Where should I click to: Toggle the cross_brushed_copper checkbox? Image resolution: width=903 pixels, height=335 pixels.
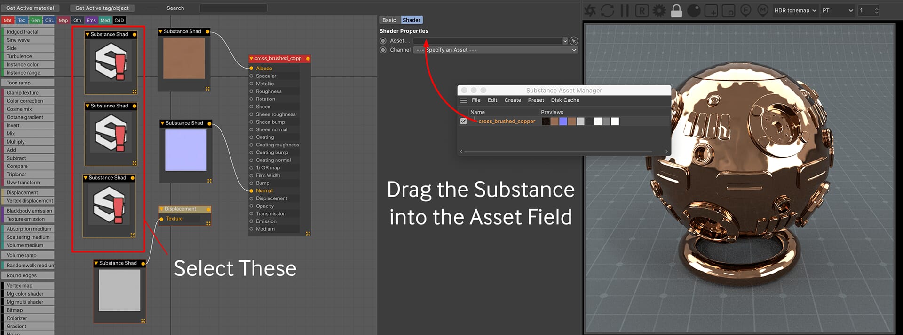(463, 121)
